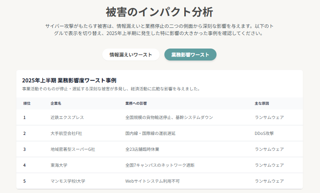Screen dimensions: 320x193
Task: Click 全国7キャンパスのネットワーク遮断 impact text
Action: click(160, 165)
